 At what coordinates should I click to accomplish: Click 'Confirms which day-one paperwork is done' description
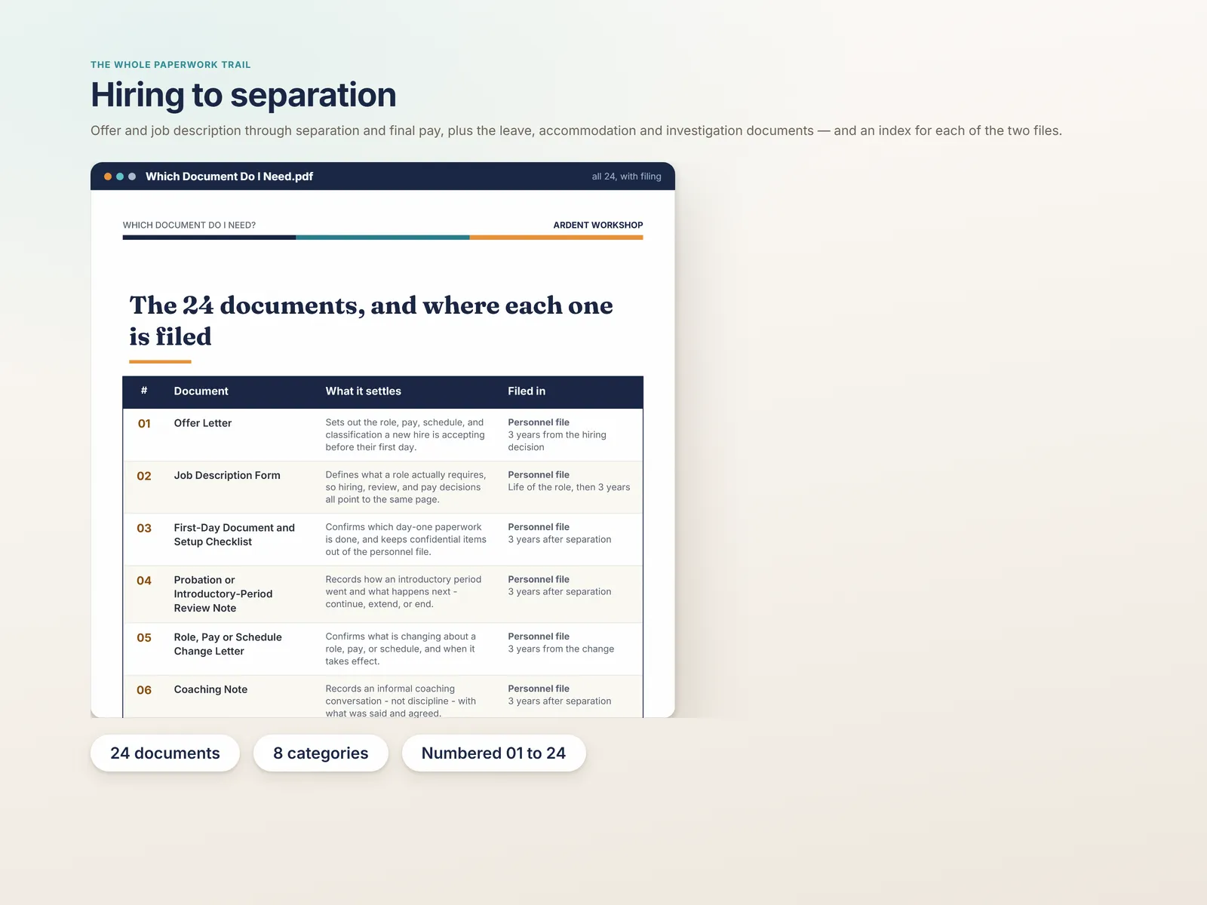(406, 539)
